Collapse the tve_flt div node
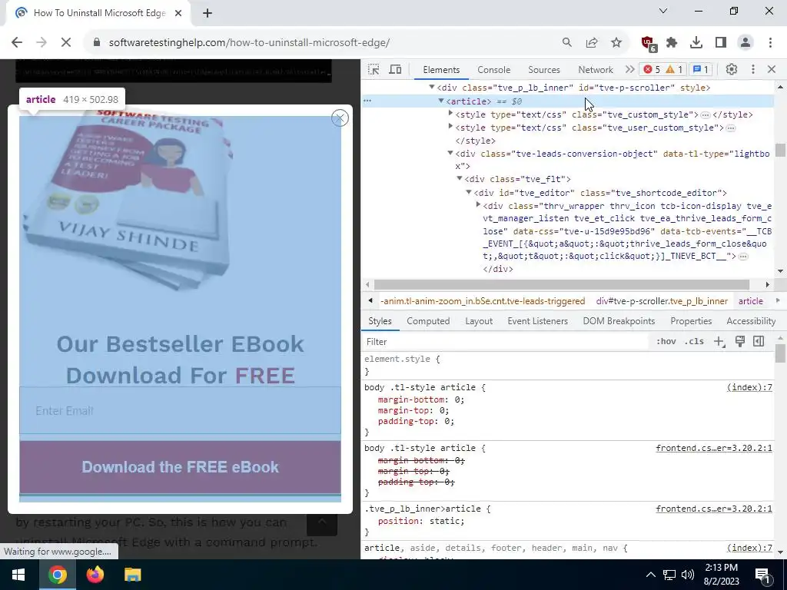Viewport: 787px width, 590px height. [460, 178]
